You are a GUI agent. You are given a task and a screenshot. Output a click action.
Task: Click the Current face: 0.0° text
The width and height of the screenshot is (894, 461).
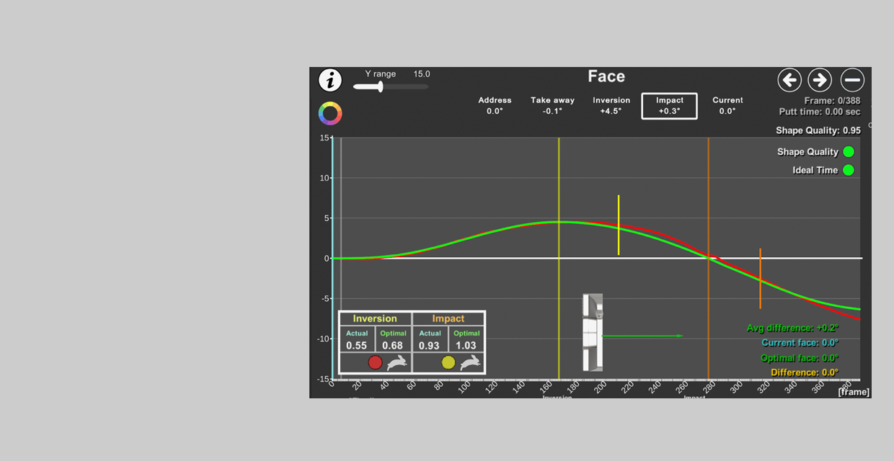click(800, 343)
